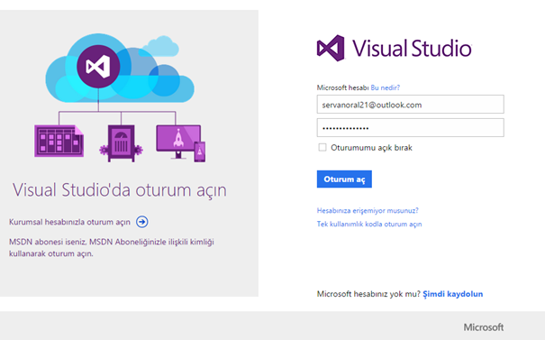Click the small light-blue cloud illustration

coord(159,46)
